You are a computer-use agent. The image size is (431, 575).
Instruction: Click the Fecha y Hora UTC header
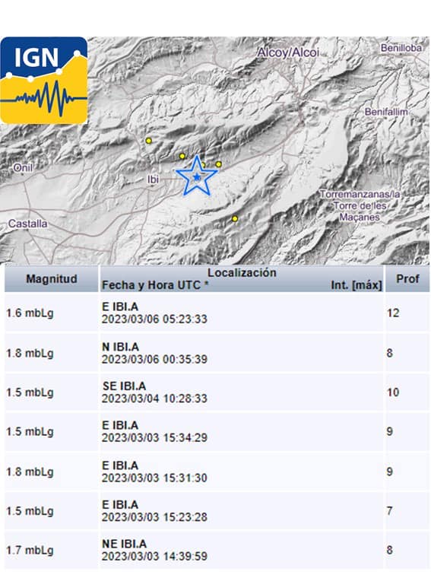click(155, 285)
